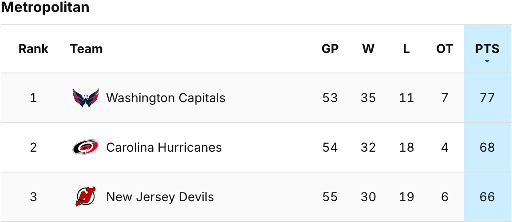Click the Washington Capitals logo
Image resolution: width=512 pixels, height=222 pixels.
tap(86, 98)
